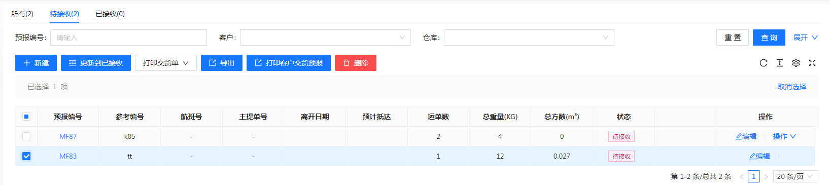Click the 导出 button
Screen dimensions: 830x185
pyautogui.click(x=222, y=63)
